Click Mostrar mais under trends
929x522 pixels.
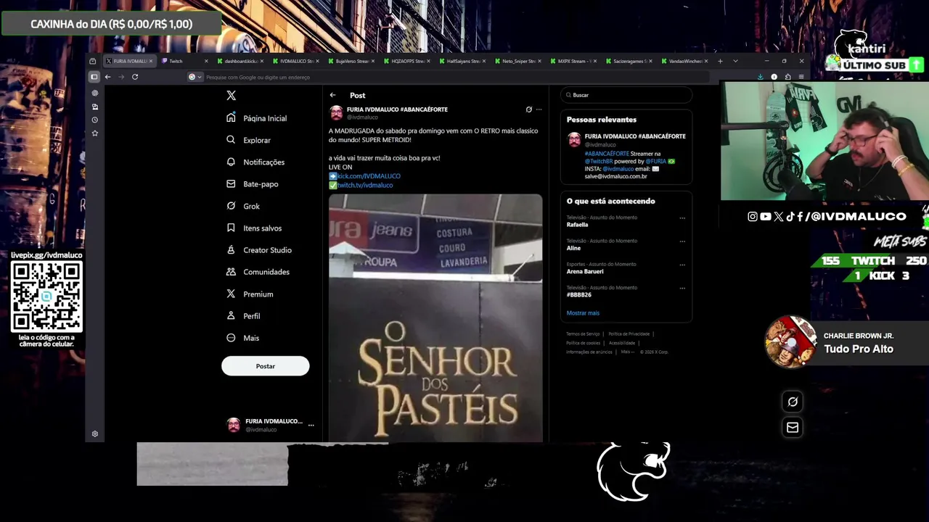point(583,313)
